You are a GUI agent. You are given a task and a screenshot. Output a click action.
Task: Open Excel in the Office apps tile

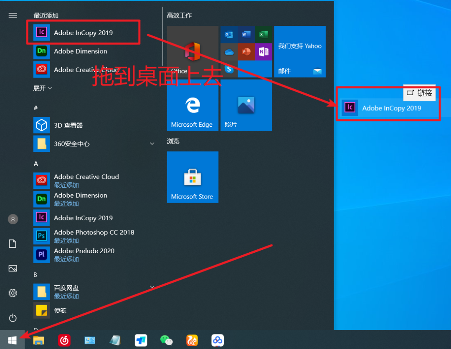pos(264,35)
